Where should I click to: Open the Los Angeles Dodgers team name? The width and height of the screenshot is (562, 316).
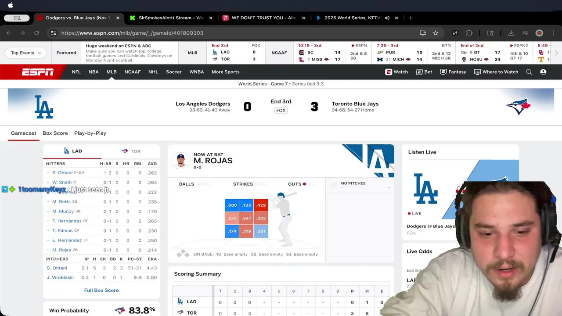pyautogui.click(x=203, y=104)
